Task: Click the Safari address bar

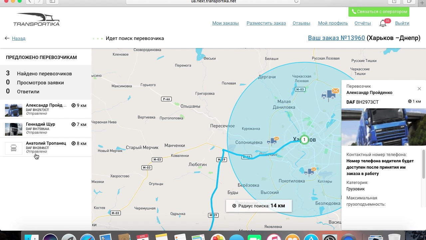Action: (213, 2)
